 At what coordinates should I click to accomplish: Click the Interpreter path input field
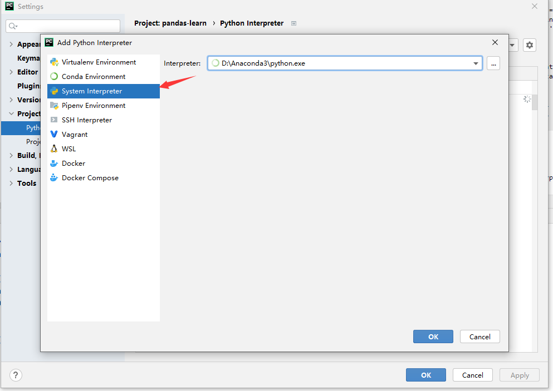pos(345,63)
